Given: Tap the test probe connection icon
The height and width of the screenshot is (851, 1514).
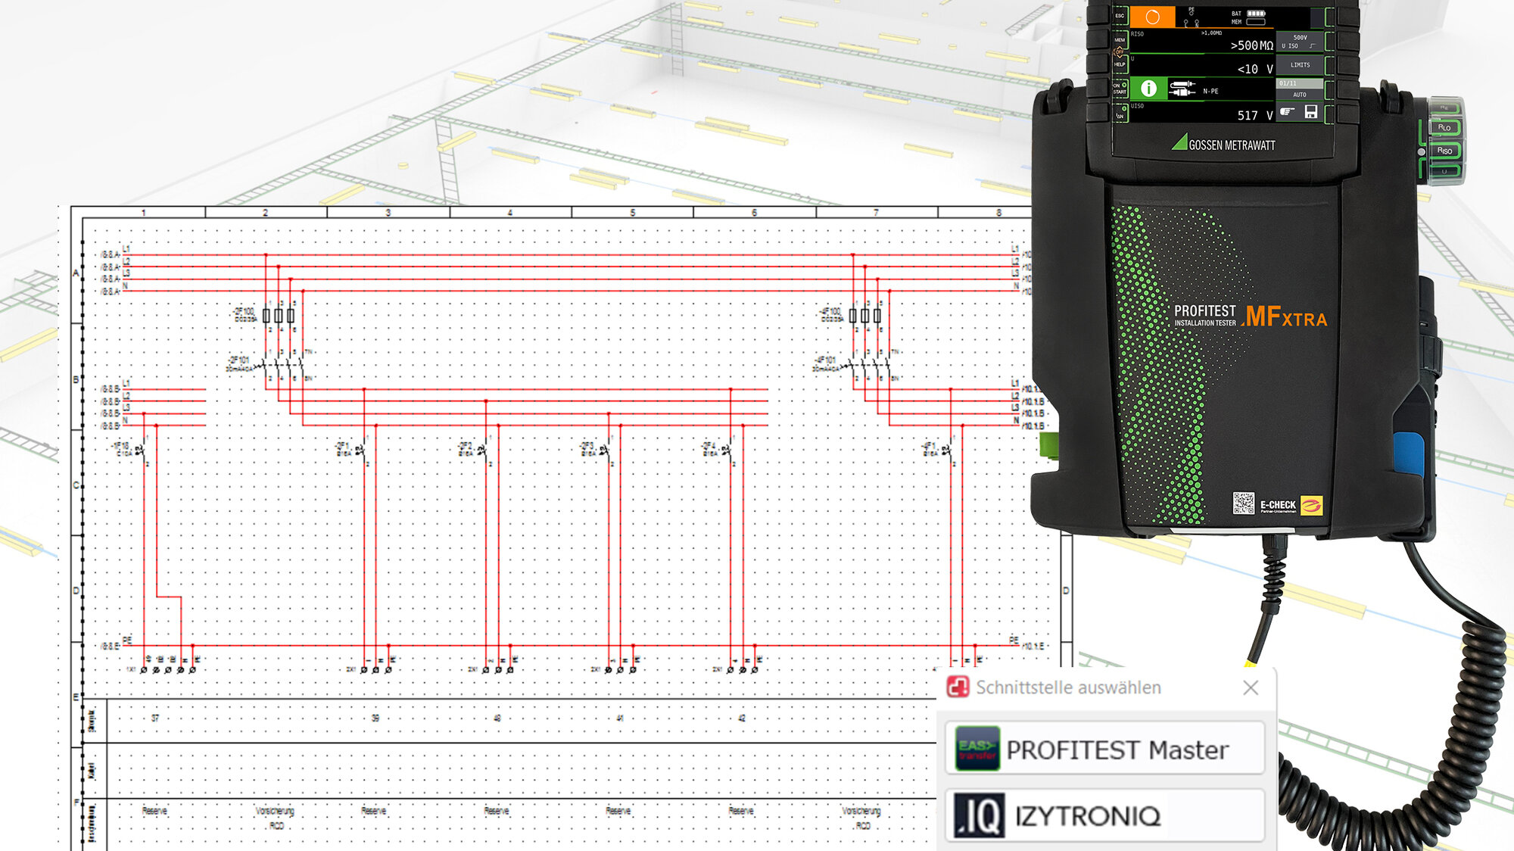Looking at the screenshot, I should click(1182, 89).
